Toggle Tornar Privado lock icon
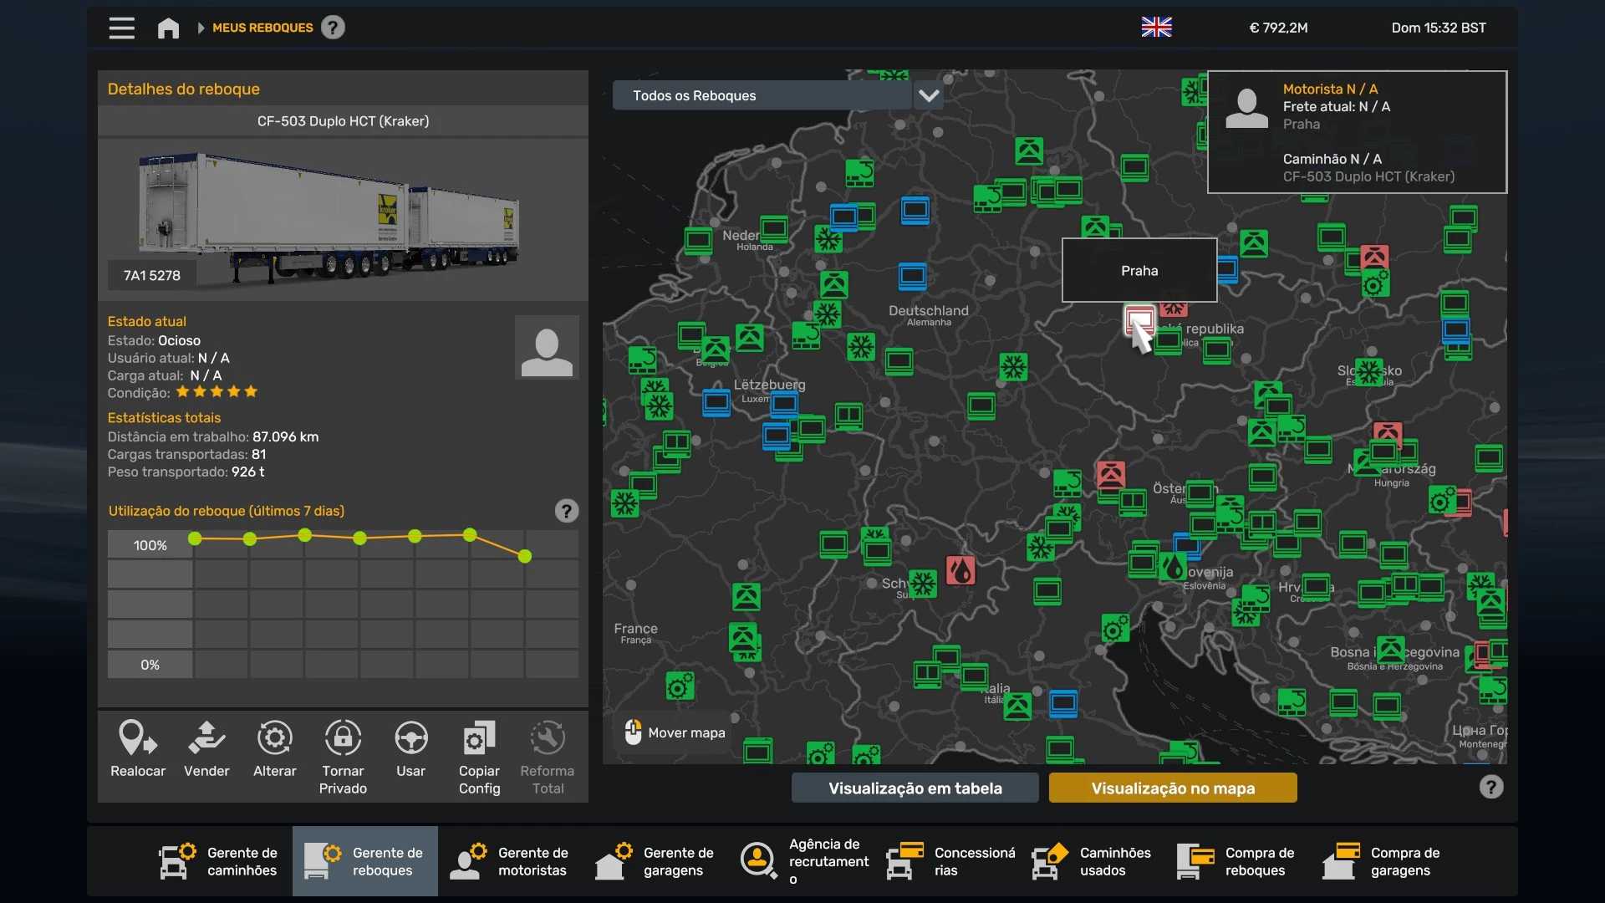This screenshot has width=1605, height=903. (343, 738)
